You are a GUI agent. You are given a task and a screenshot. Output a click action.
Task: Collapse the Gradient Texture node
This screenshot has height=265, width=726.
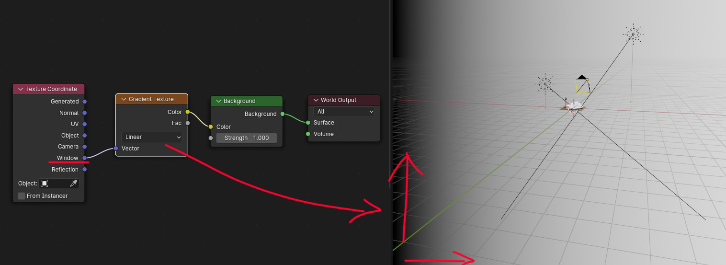[x=124, y=99]
